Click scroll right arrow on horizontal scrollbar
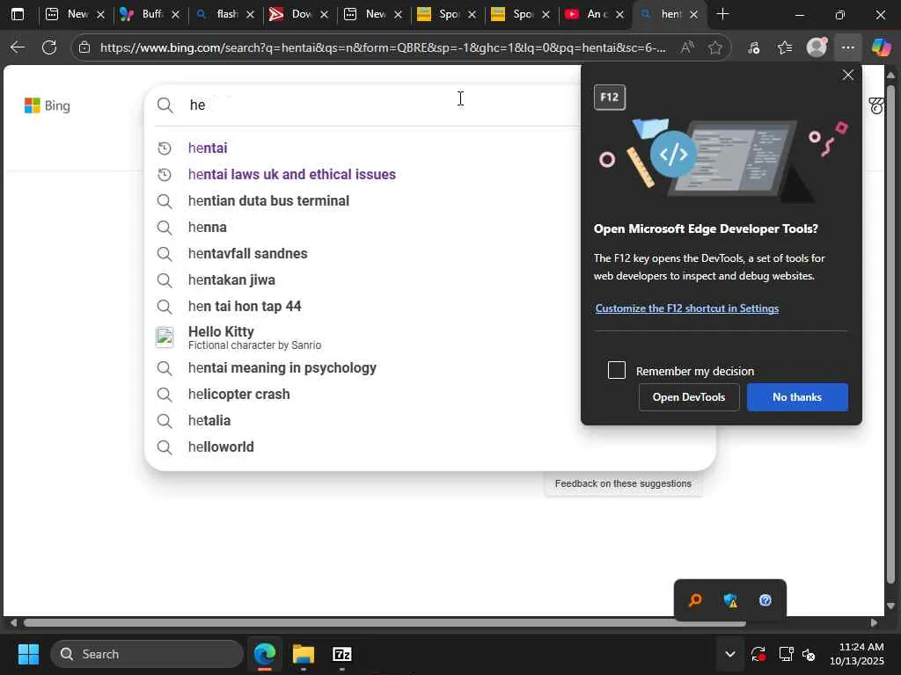This screenshot has width=901, height=675. click(x=874, y=623)
